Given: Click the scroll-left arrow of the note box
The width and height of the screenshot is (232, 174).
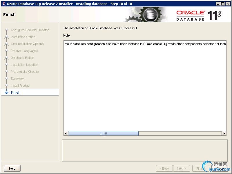Looking at the screenshot, I should pyautogui.click(x=66, y=133).
